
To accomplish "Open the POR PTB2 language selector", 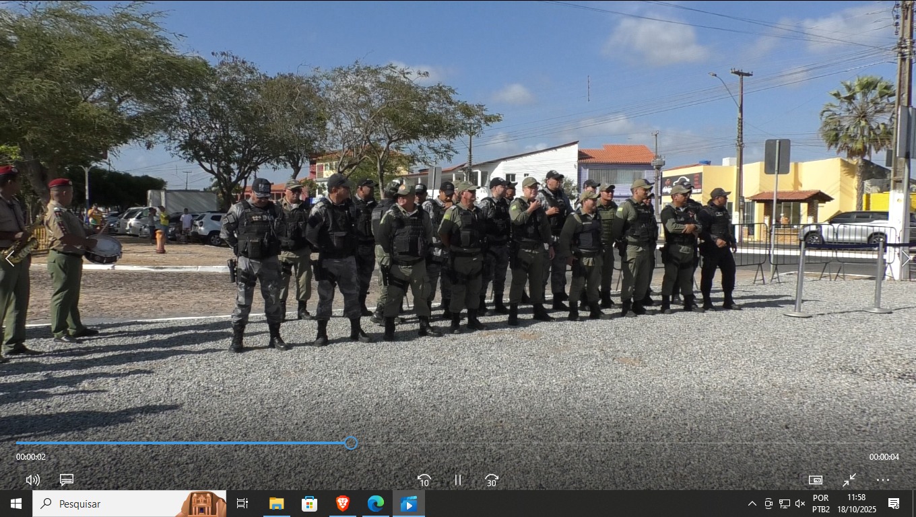I will point(820,504).
